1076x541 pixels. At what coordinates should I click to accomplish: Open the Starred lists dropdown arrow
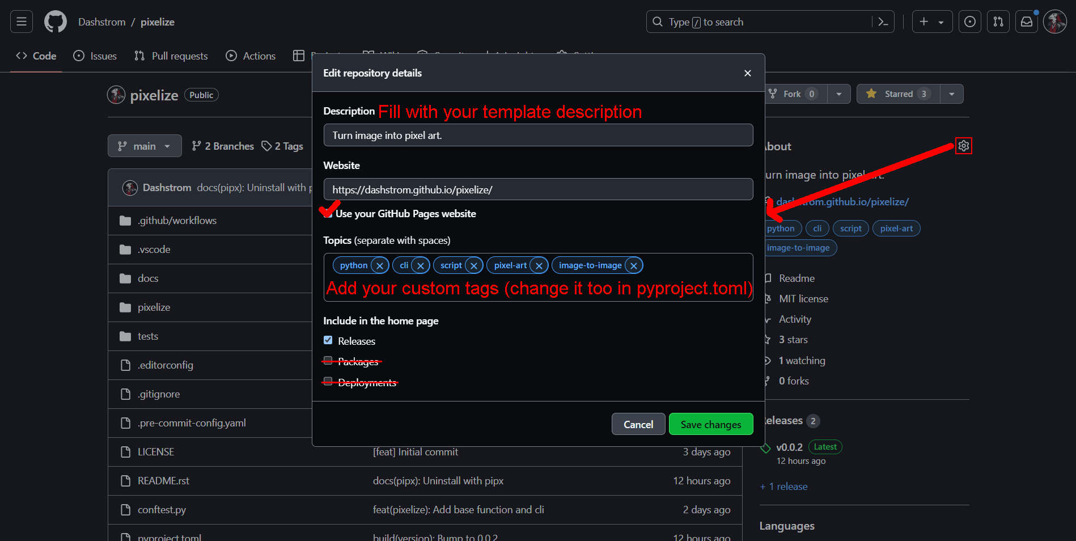[952, 94]
